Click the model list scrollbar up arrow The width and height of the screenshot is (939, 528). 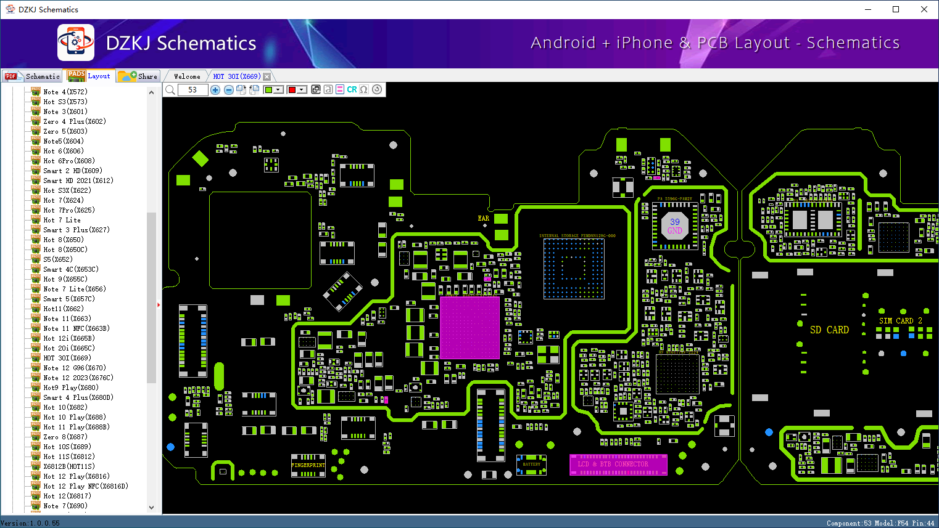(x=151, y=92)
